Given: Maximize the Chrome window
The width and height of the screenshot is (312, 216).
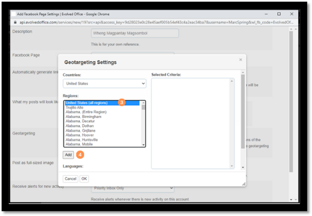Looking at the screenshot, I should tap(279, 14).
